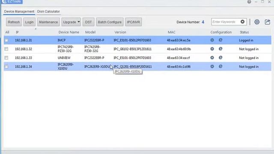Open the help icon in title bar
Screen dimensions: 274x154
tap(249, 2)
